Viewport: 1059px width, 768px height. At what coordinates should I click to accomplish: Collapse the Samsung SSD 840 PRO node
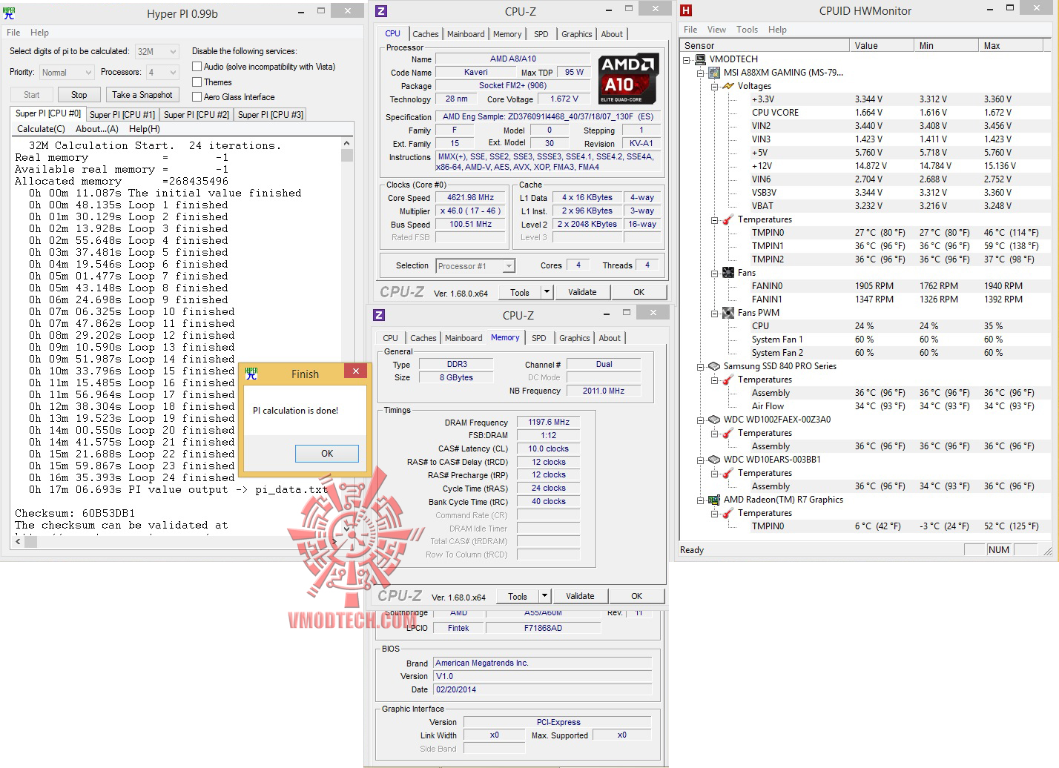click(x=701, y=366)
